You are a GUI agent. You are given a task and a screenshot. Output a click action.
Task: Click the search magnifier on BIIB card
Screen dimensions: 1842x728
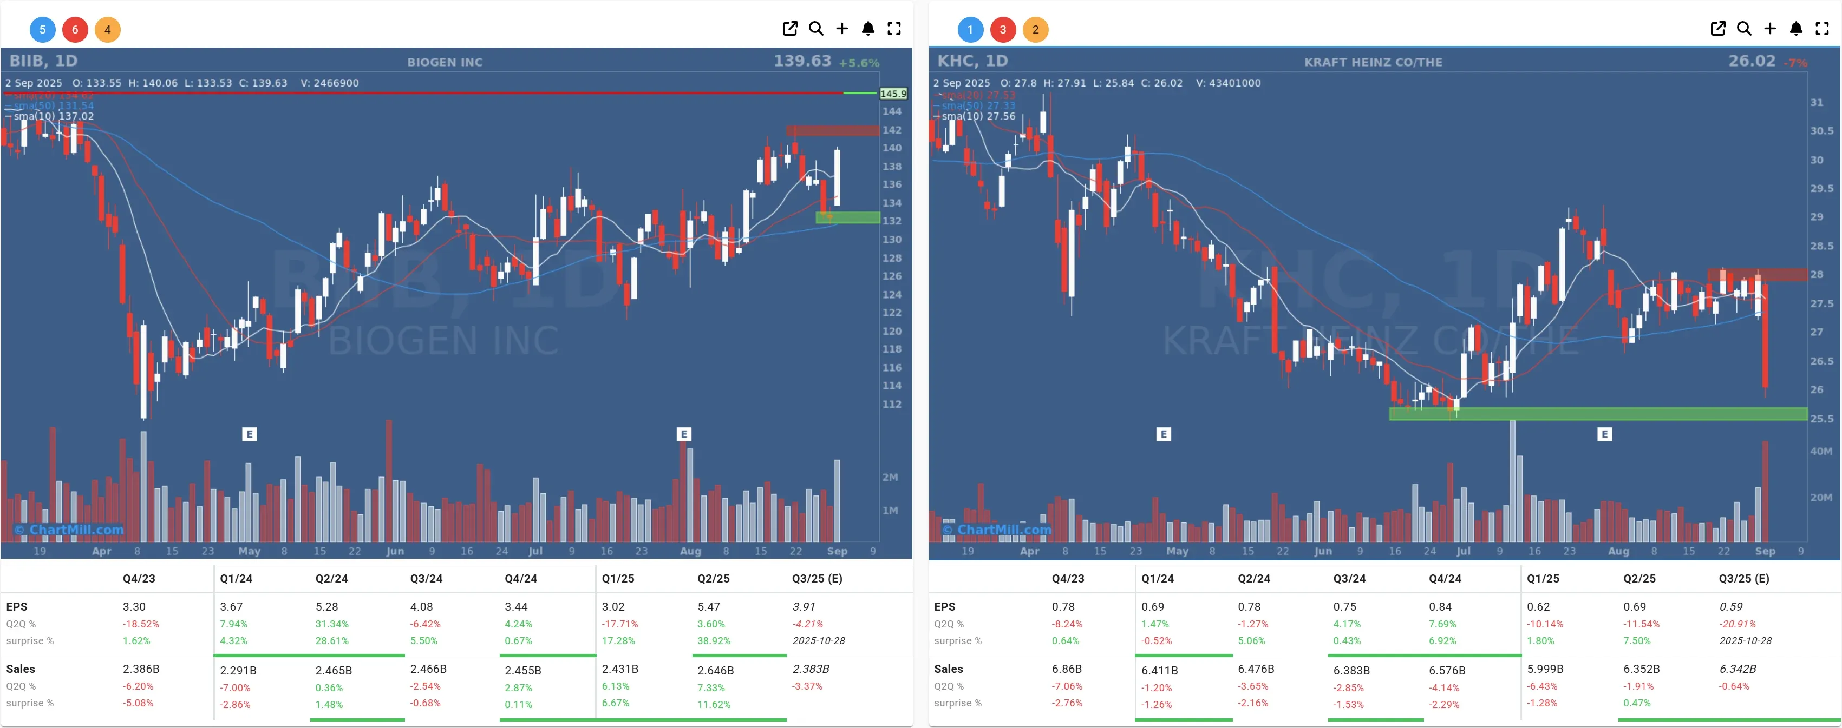pyautogui.click(x=816, y=29)
